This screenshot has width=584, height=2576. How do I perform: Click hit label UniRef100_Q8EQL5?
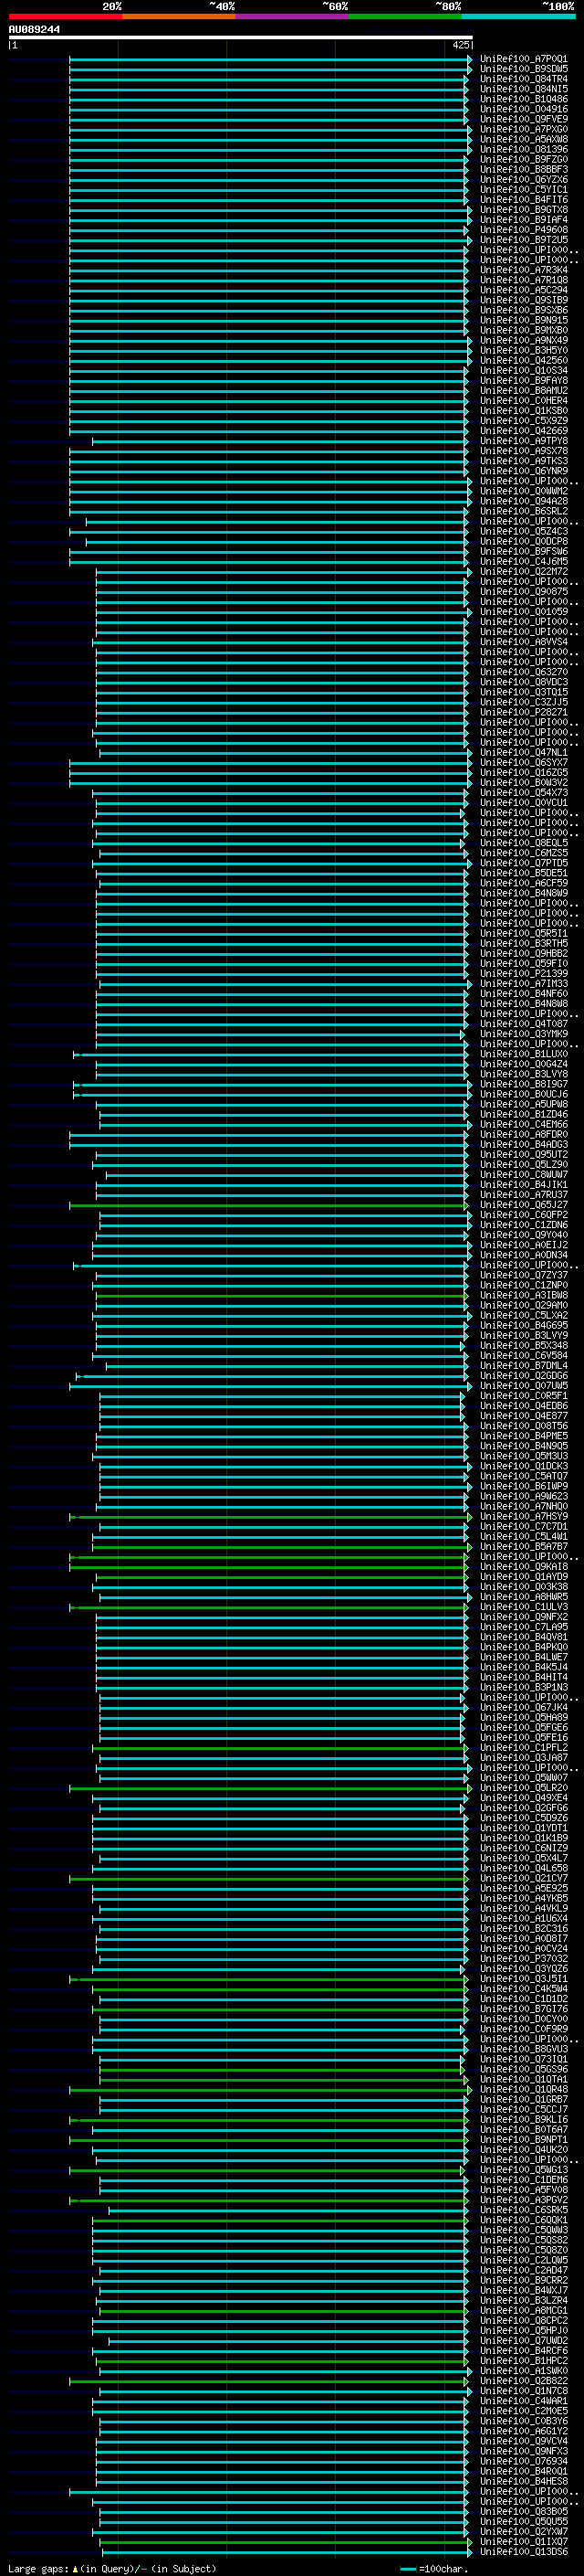523,843
